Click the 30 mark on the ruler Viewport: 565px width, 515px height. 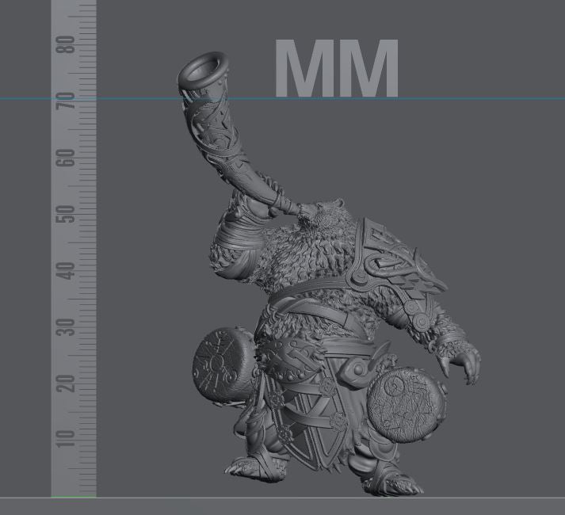click(70, 327)
